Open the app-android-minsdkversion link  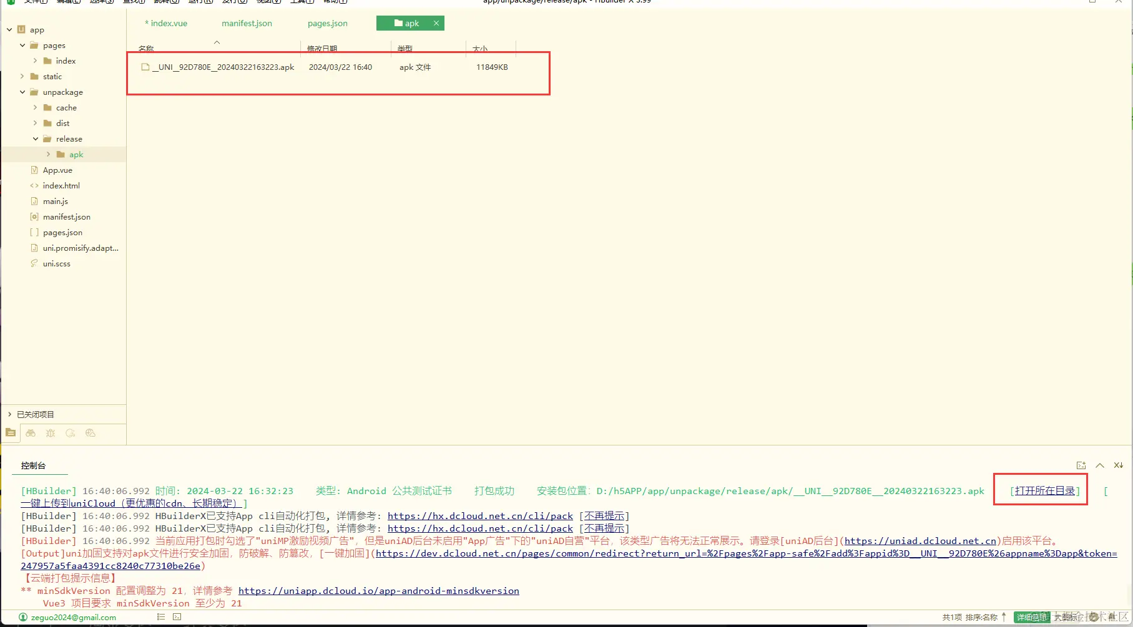click(x=379, y=591)
